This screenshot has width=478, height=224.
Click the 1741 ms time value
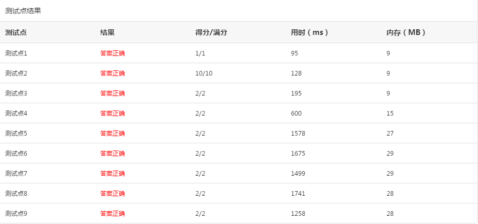click(x=298, y=193)
